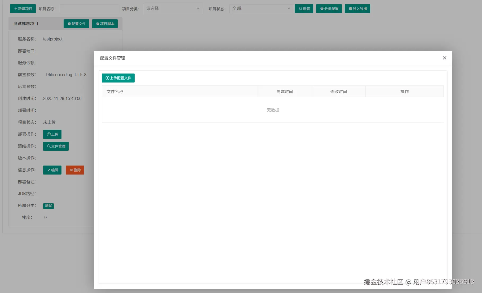Viewport: 482px width, 293px height.
Task: Click the 导入导出 button
Action: pos(357,9)
